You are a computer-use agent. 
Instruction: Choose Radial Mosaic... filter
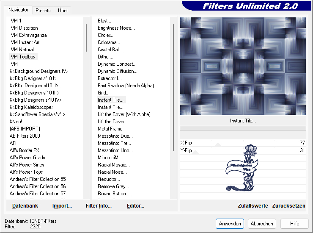pyautogui.click(x=114, y=165)
